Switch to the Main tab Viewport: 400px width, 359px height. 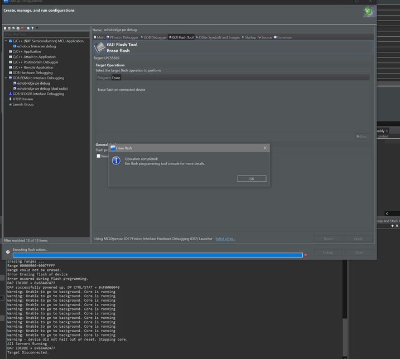(x=99, y=37)
